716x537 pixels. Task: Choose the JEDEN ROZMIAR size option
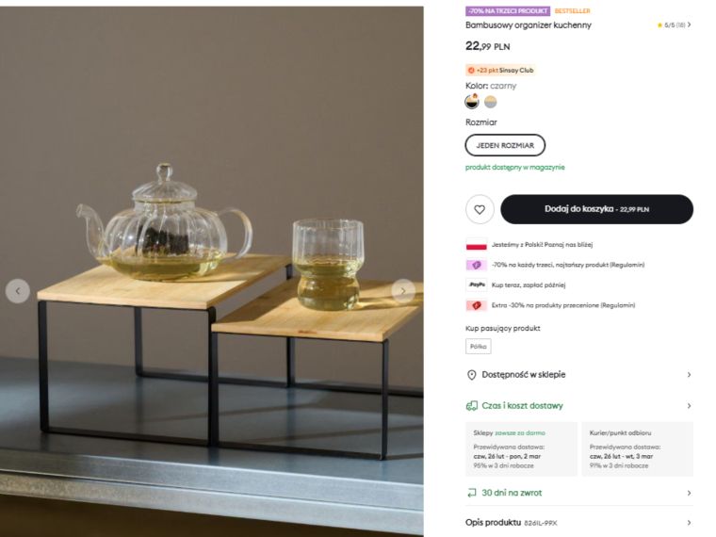505,145
